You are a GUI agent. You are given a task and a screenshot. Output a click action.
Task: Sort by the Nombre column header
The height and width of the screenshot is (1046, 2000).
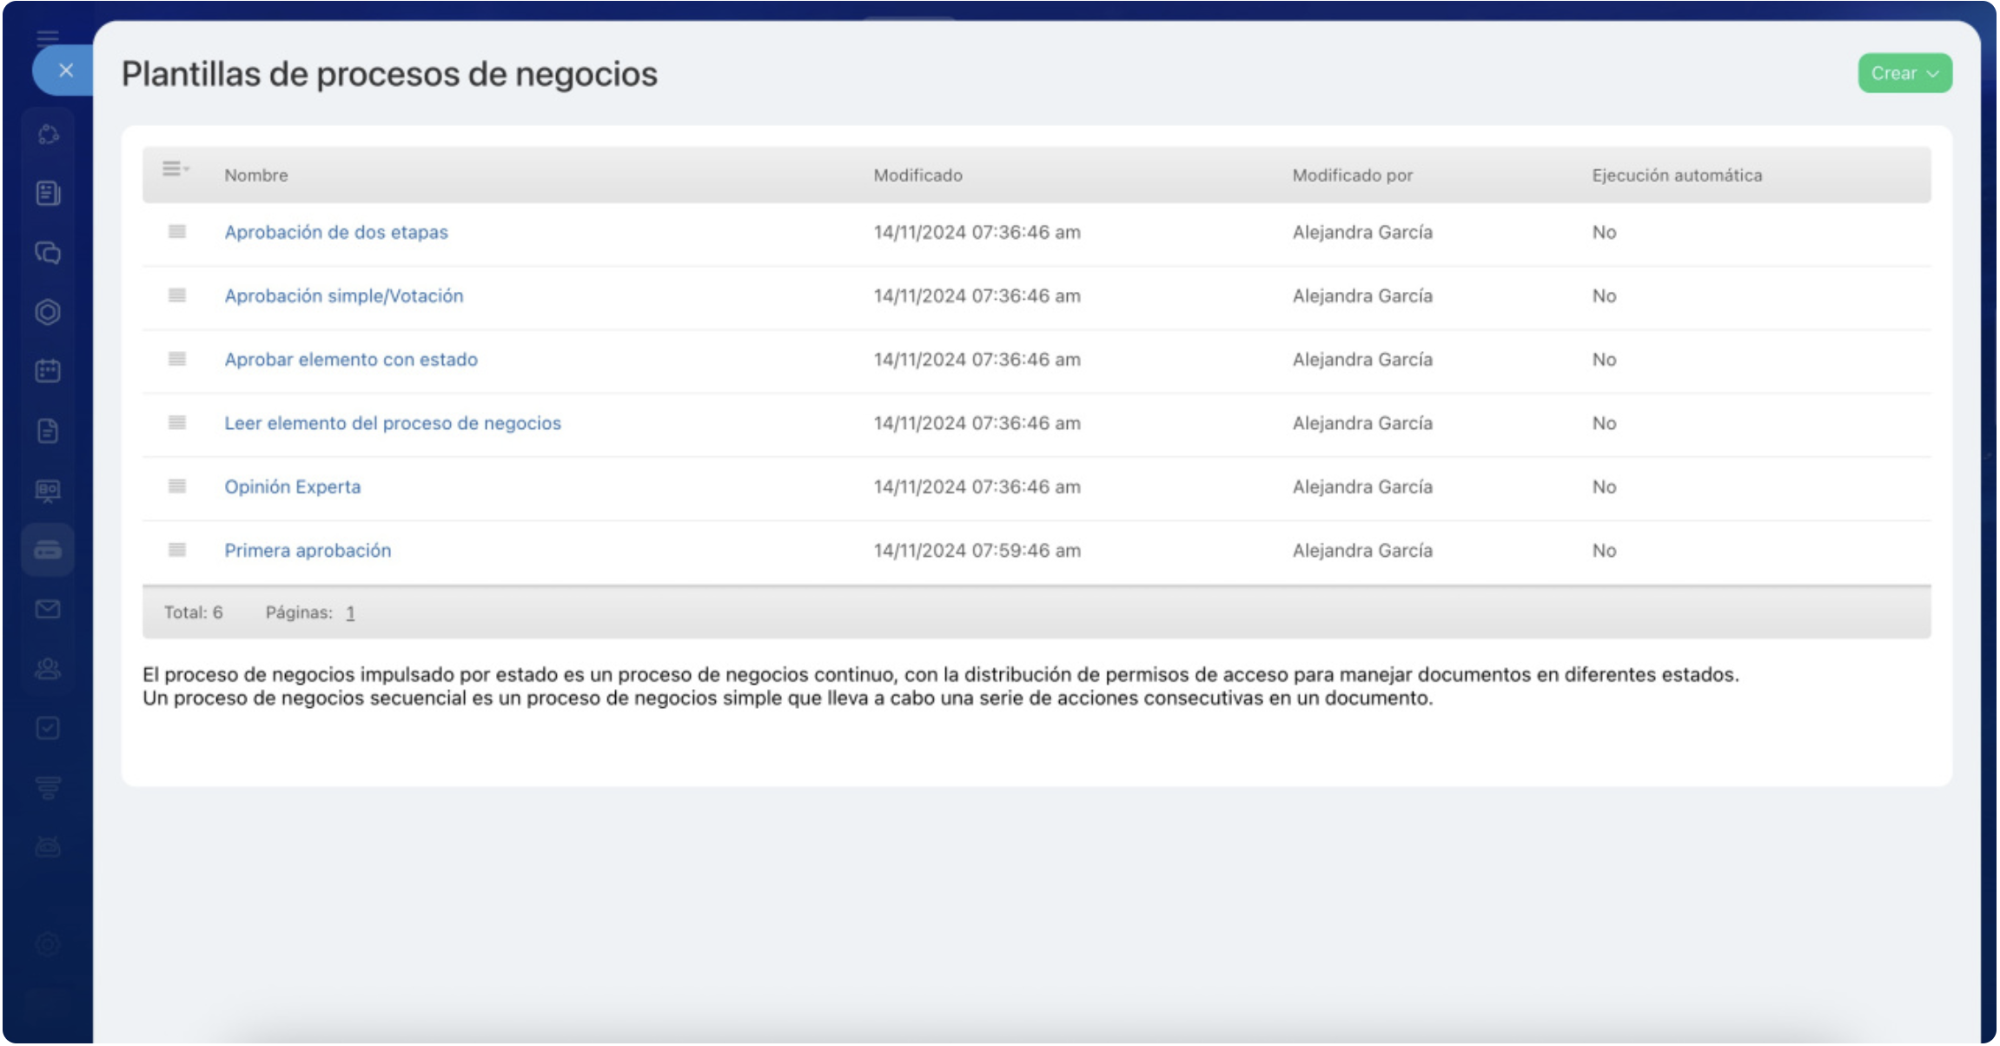[255, 175]
